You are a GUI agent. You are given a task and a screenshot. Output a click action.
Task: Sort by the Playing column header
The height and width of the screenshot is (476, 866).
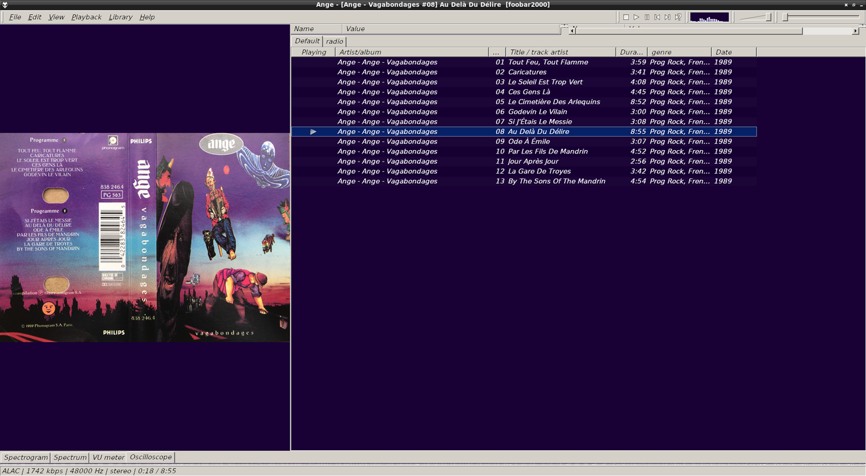coord(313,52)
